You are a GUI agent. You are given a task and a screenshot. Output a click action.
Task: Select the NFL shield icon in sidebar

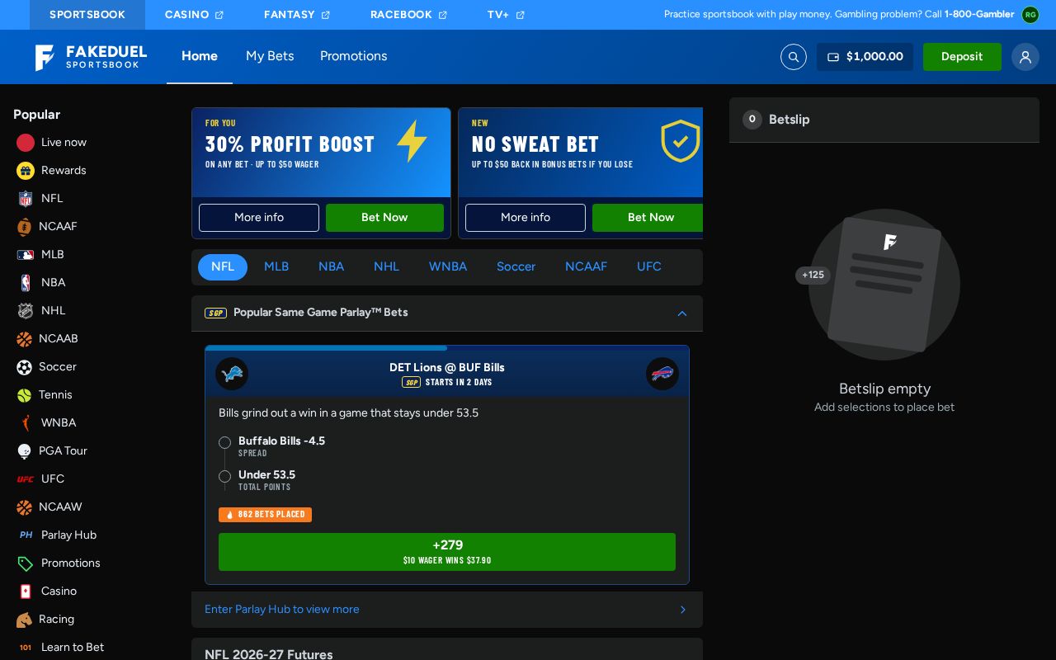26,199
